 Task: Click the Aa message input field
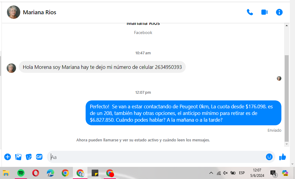coord(157,157)
